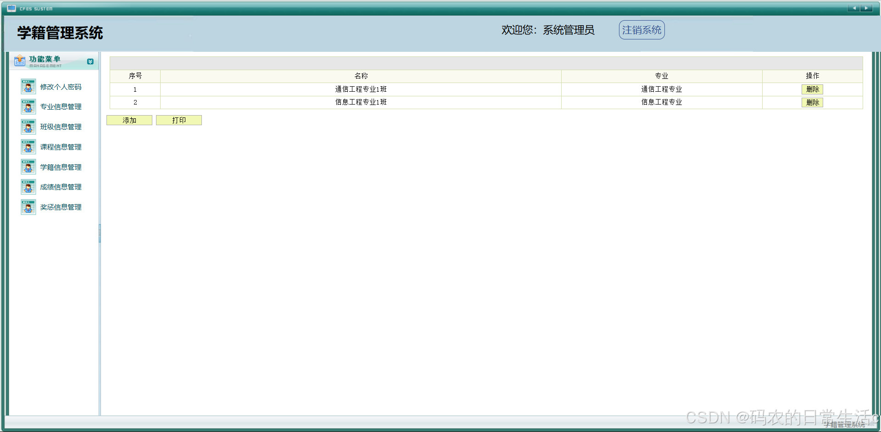Click the right arrow in title bar
The height and width of the screenshot is (432, 881).
(866, 8)
